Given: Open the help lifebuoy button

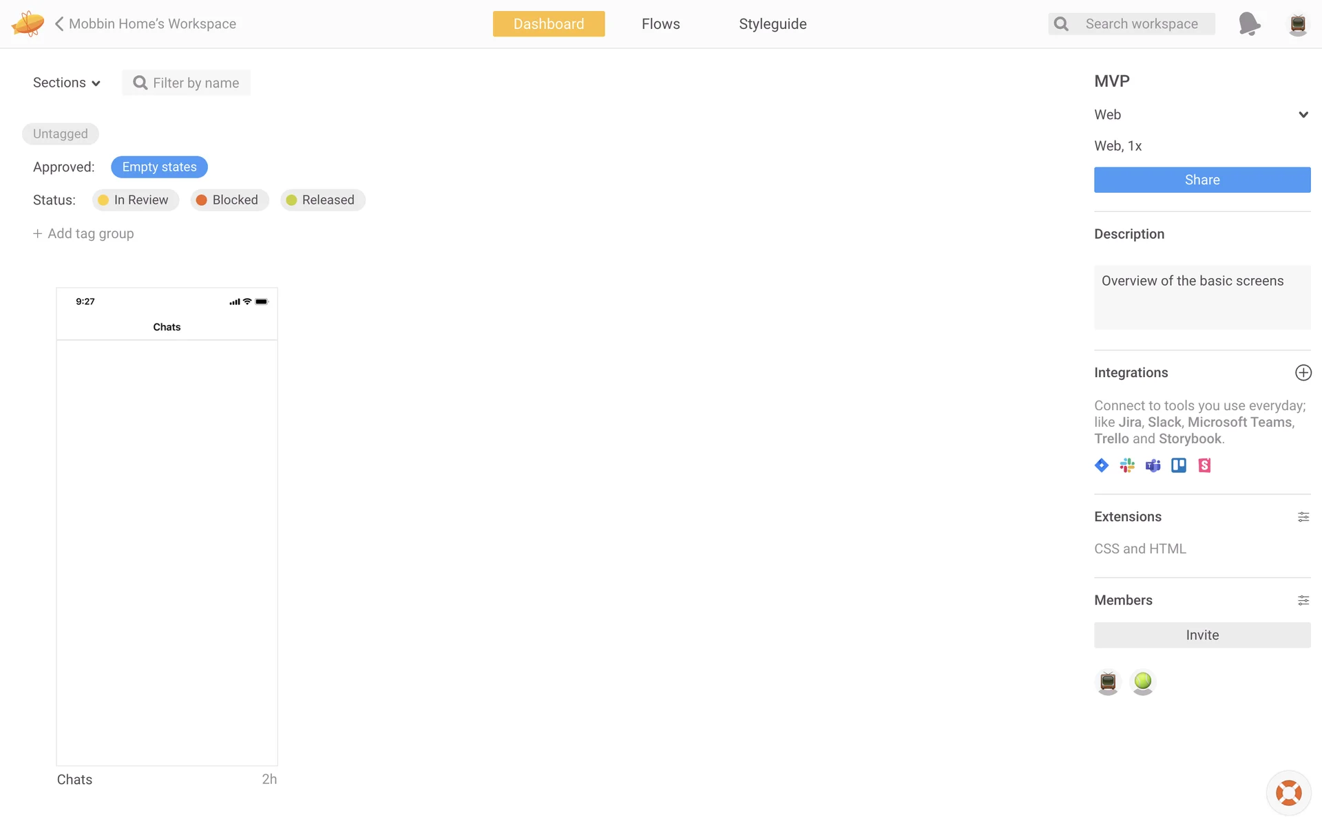Looking at the screenshot, I should point(1288,793).
